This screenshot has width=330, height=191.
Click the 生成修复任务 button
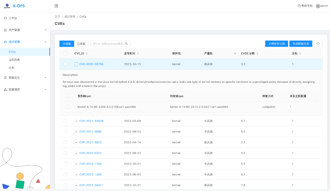tap(301, 44)
